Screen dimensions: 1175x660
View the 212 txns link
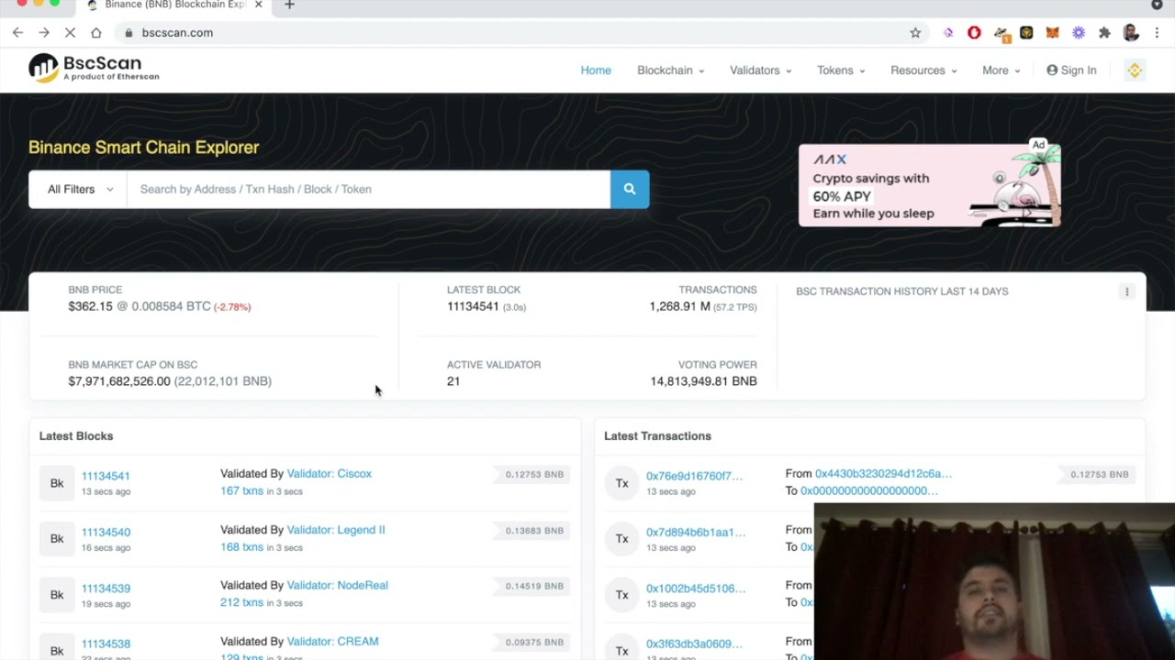click(241, 602)
